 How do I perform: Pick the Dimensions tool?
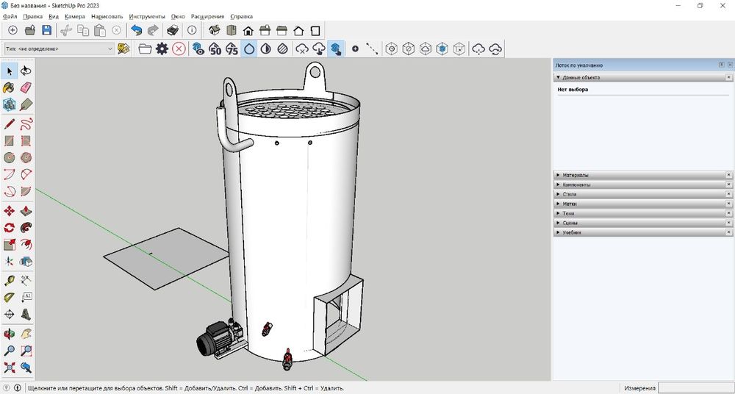coord(26,281)
